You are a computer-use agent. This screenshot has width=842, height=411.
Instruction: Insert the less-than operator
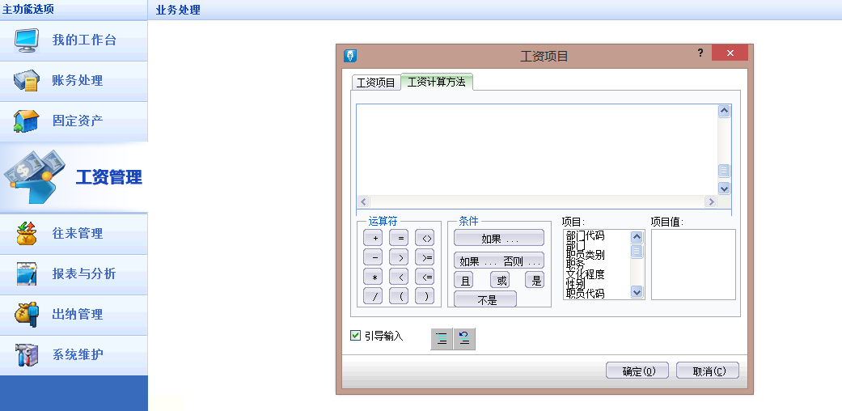399,277
